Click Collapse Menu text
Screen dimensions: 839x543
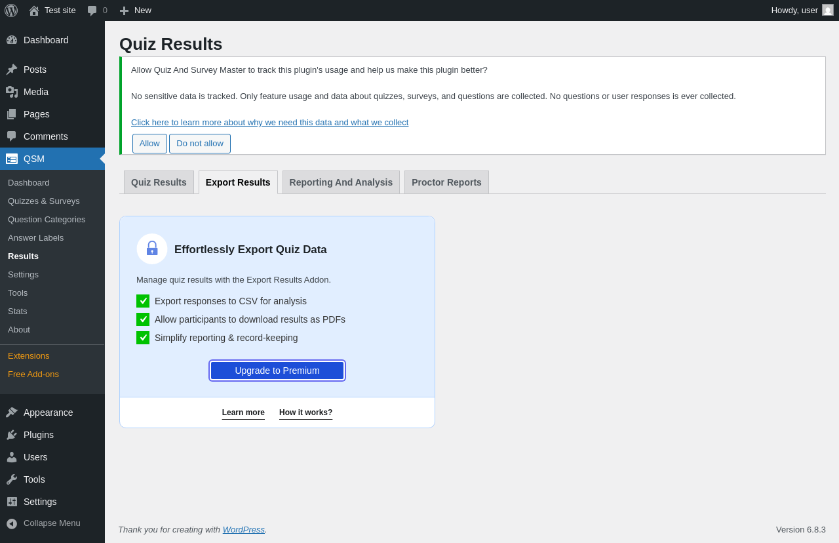[x=52, y=523]
